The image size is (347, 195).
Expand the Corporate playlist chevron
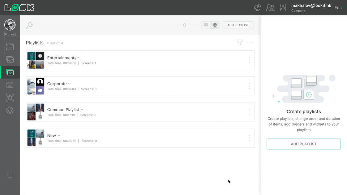tap(70, 84)
